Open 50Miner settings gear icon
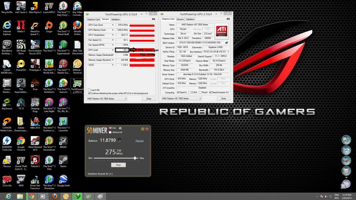The width and height of the screenshot is (356, 200). [120, 128]
